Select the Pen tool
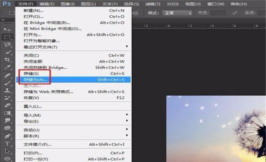The image size is (266, 162). (7, 136)
